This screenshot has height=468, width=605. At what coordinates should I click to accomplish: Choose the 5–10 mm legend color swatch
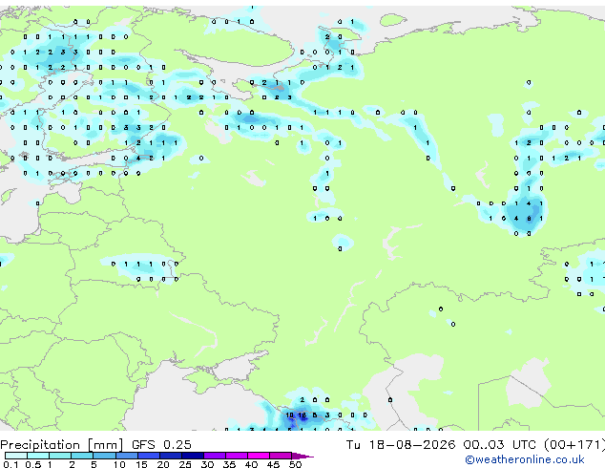coord(104,456)
